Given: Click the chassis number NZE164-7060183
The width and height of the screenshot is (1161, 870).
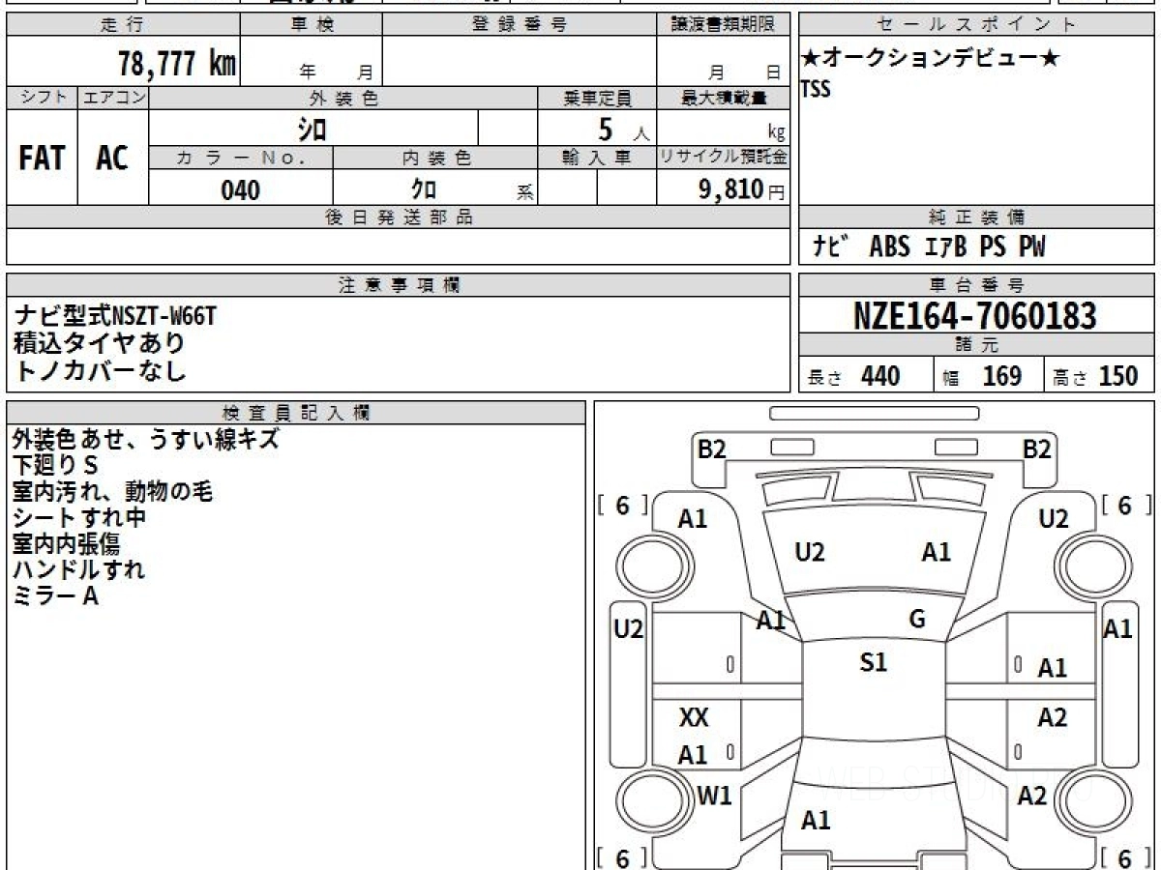Looking at the screenshot, I should point(975,315).
